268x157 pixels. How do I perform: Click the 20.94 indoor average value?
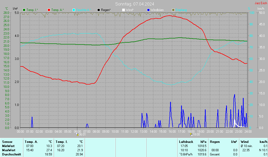(79, 154)
